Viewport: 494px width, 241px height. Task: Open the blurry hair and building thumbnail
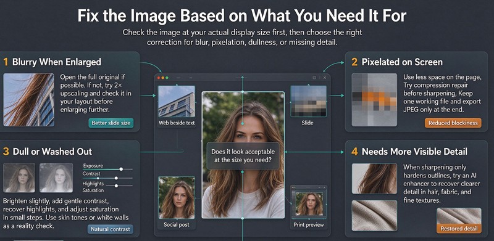coord(28,99)
